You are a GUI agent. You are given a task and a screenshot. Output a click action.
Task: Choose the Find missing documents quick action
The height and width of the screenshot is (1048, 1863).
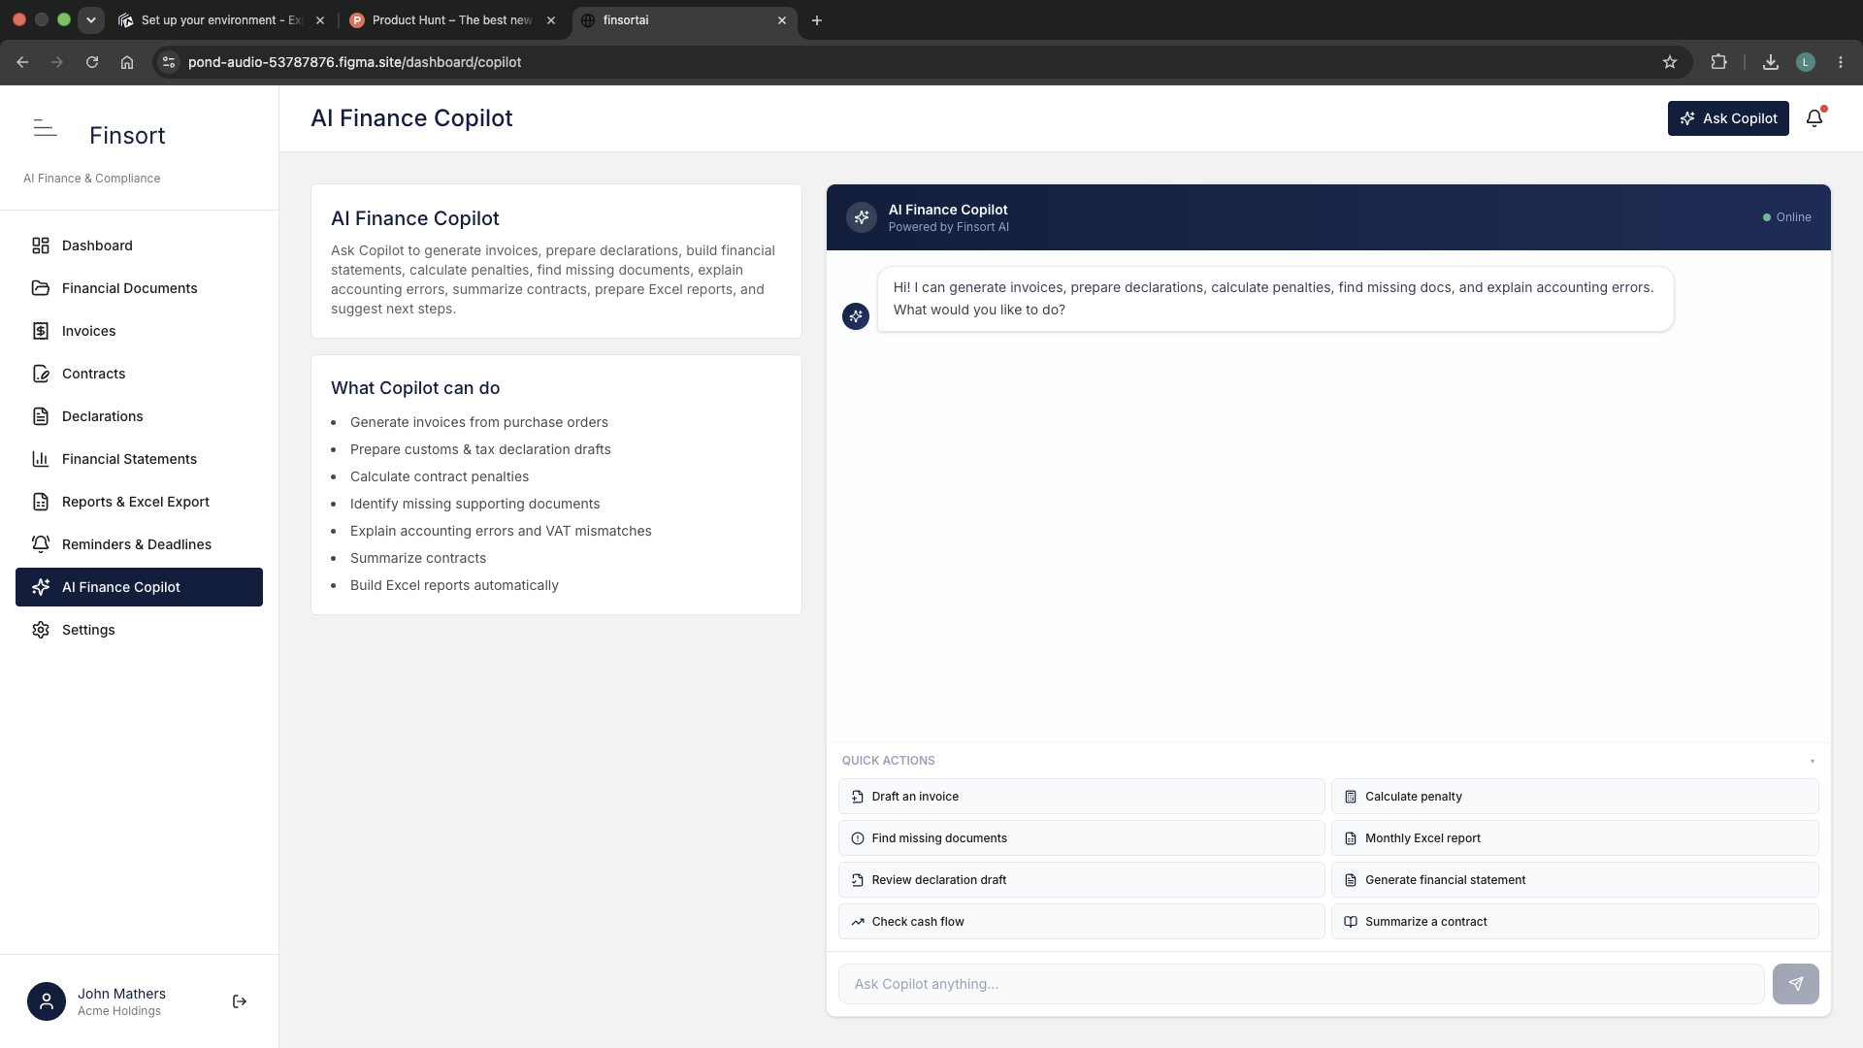(x=1081, y=838)
